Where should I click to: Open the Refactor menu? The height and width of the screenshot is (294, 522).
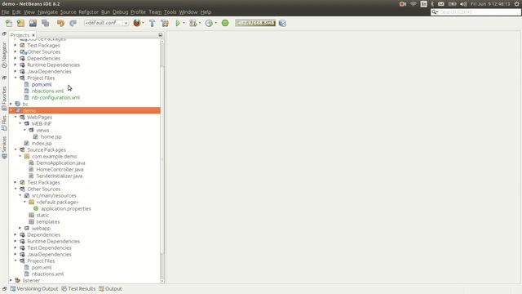[89, 12]
